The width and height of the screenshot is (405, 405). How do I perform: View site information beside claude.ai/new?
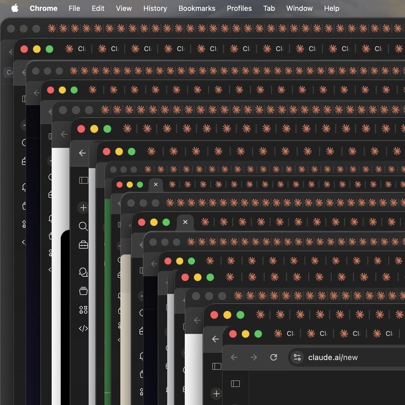pos(297,357)
